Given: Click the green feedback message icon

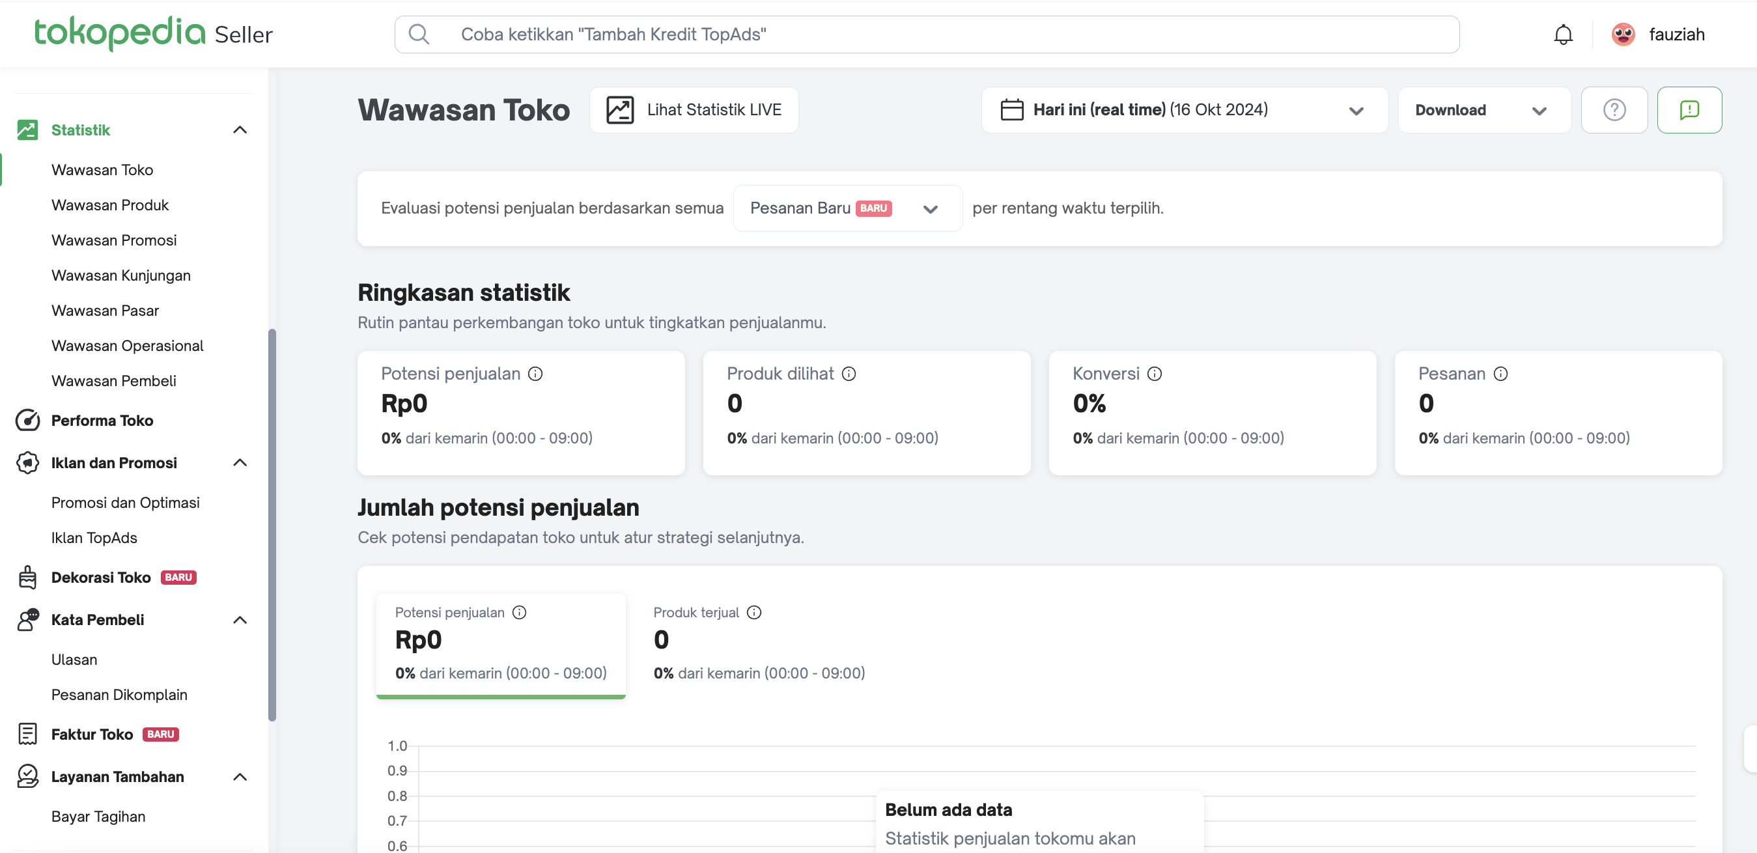Looking at the screenshot, I should (1689, 110).
